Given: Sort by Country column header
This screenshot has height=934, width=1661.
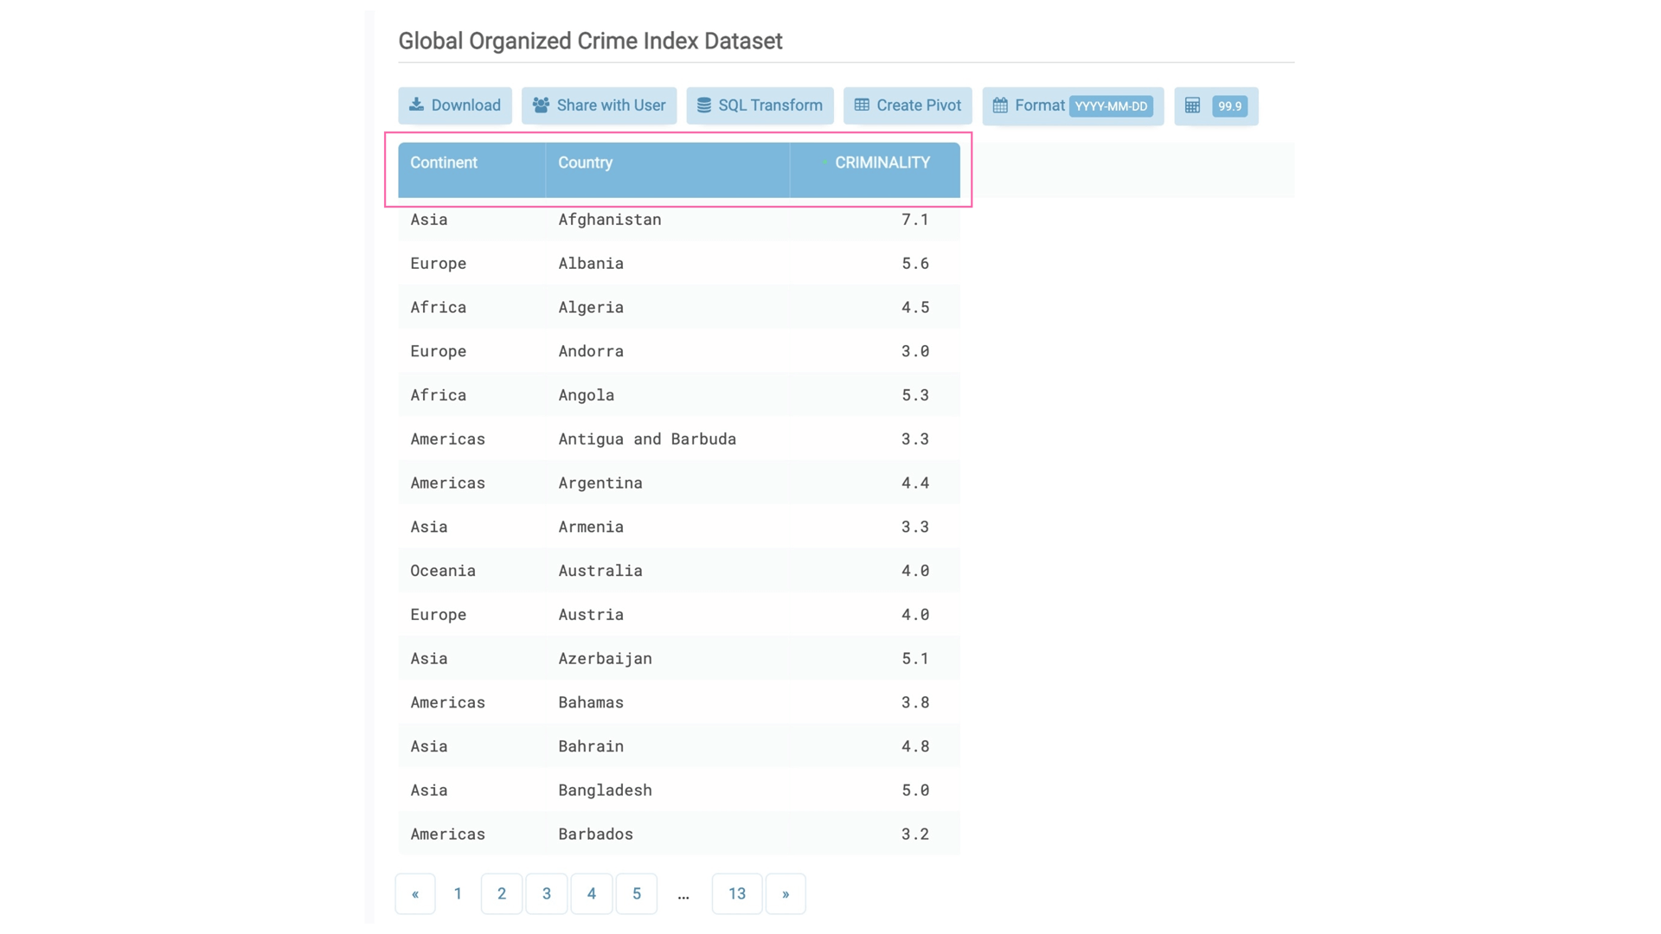Looking at the screenshot, I should pyautogui.click(x=667, y=170).
